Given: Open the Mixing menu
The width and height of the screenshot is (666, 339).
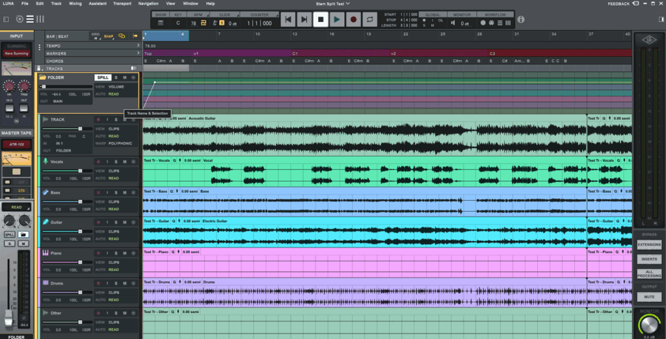Looking at the screenshot, I should pyautogui.click(x=75, y=3).
